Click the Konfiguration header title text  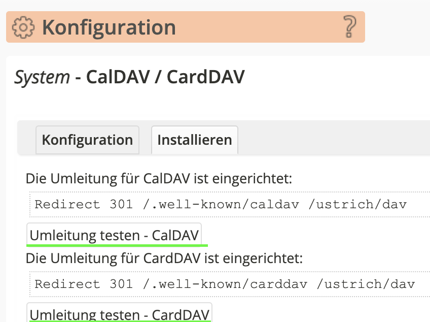pyautogui.click(x=109, y=27)
